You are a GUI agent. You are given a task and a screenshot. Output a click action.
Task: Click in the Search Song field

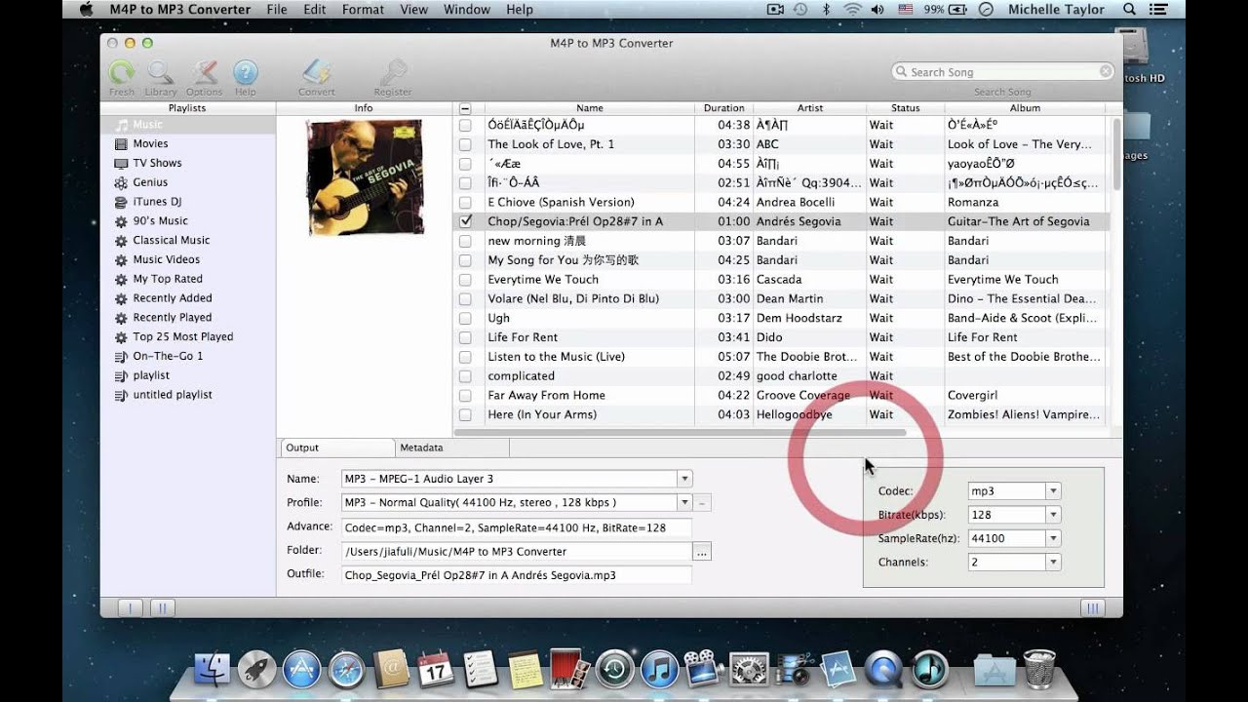point(1002,72)
